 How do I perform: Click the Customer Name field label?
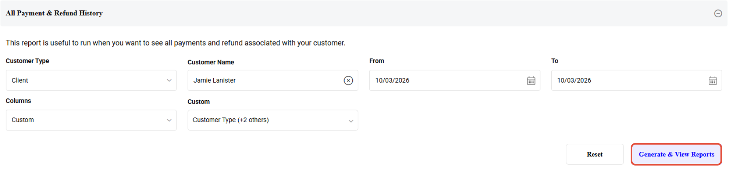coord(211,62)
